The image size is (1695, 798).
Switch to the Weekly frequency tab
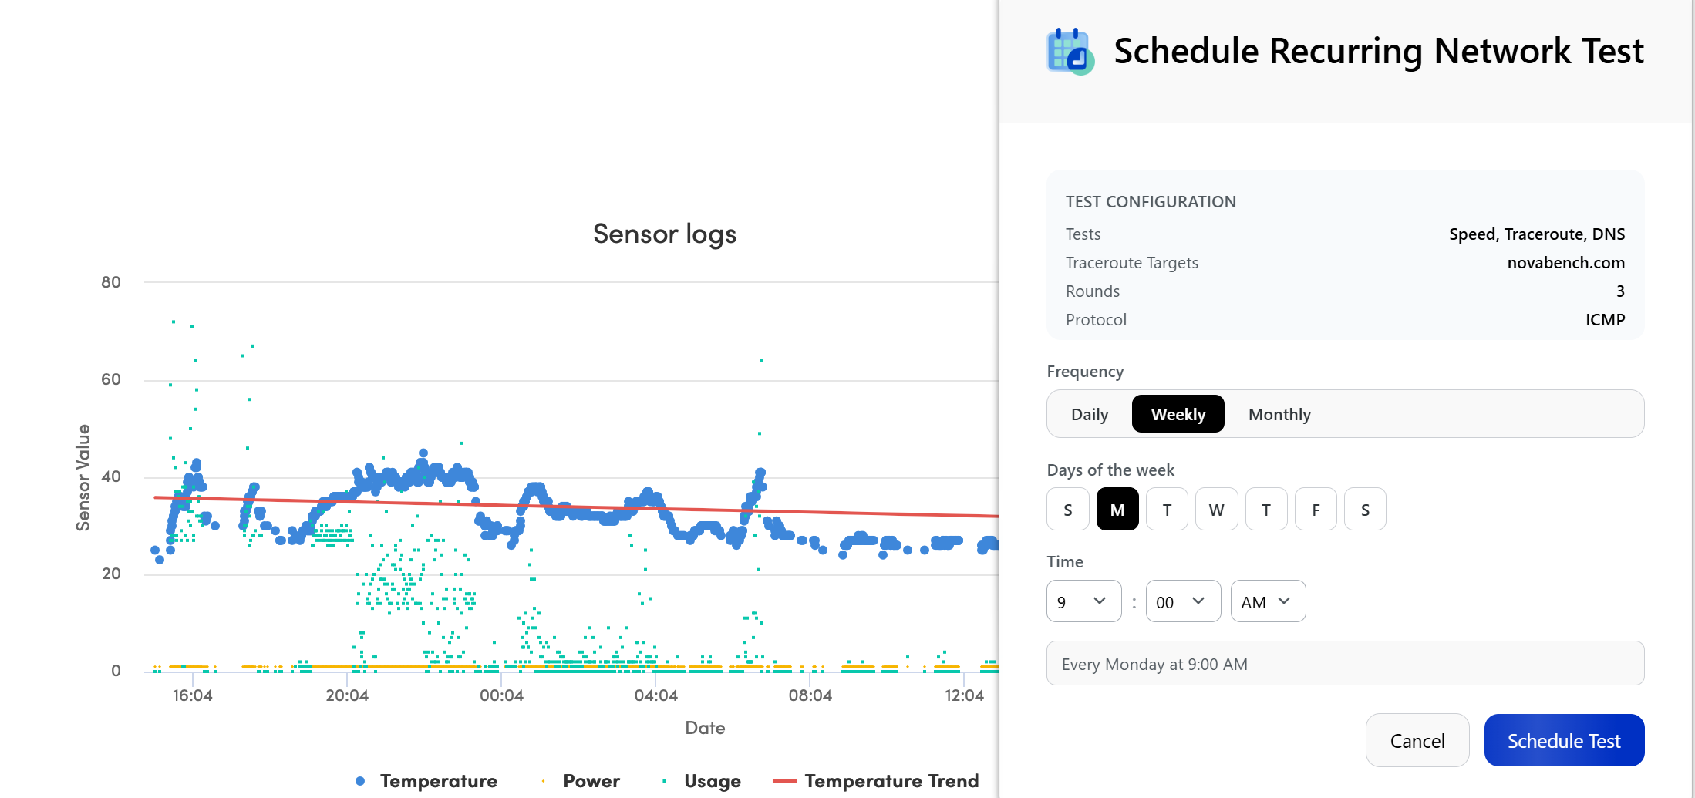point(1178,413)
